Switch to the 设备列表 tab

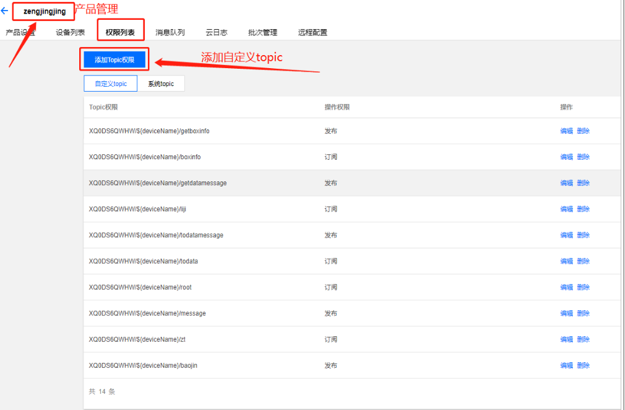[71, 33]
